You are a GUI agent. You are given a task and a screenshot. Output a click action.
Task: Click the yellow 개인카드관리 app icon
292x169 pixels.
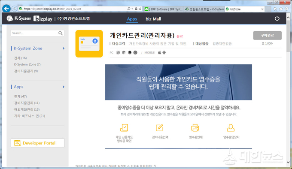89,44
